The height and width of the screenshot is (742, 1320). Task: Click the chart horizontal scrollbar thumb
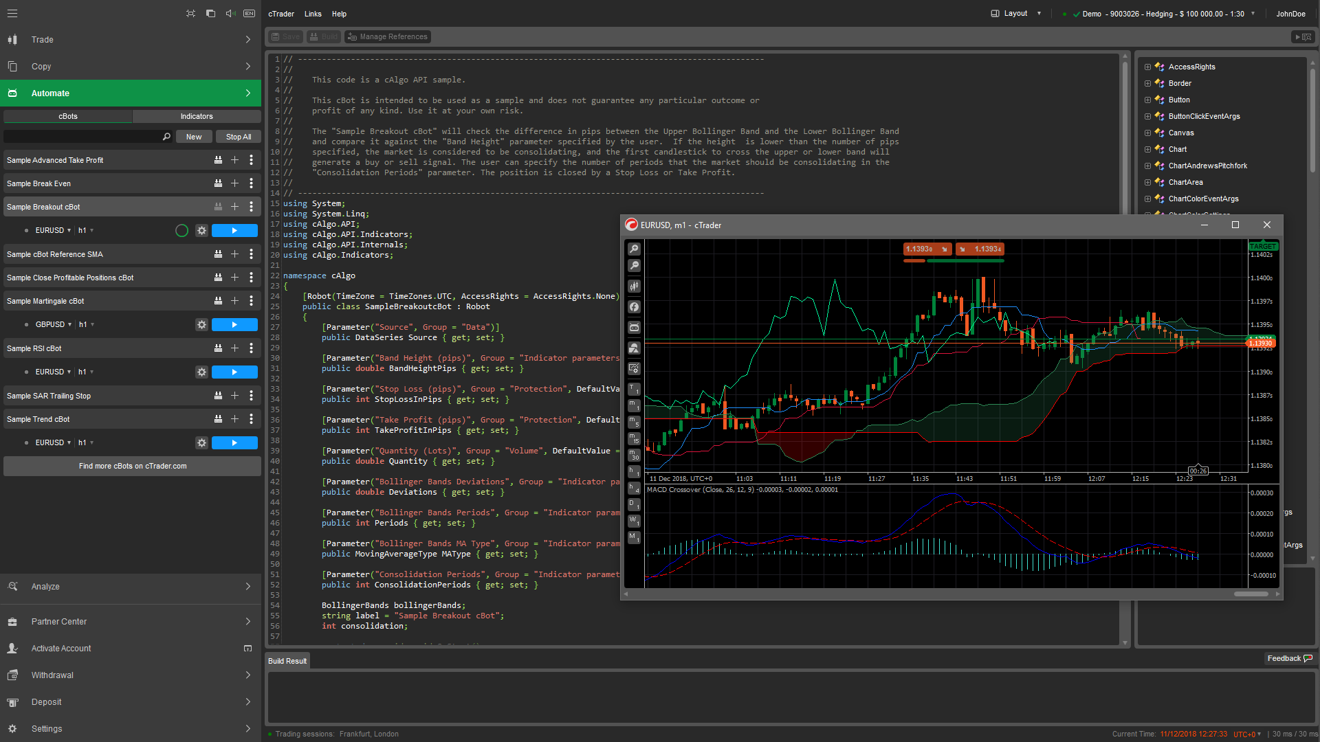(1251, 594)
